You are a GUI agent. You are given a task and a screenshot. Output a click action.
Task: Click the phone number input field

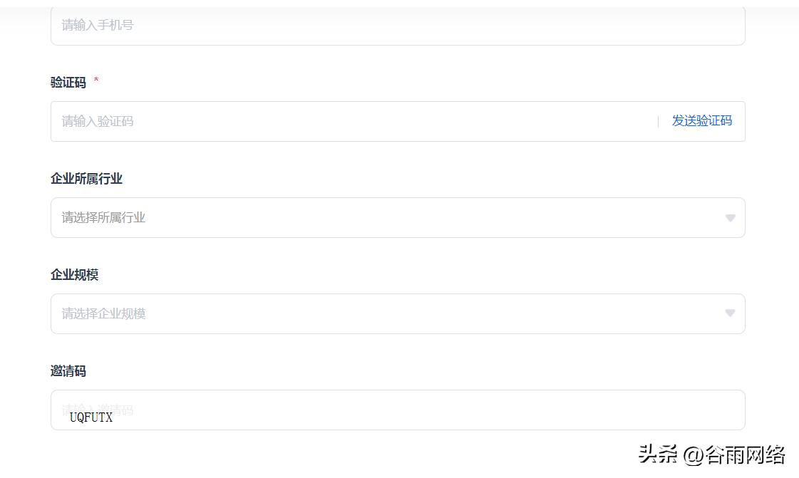(398, 27)
